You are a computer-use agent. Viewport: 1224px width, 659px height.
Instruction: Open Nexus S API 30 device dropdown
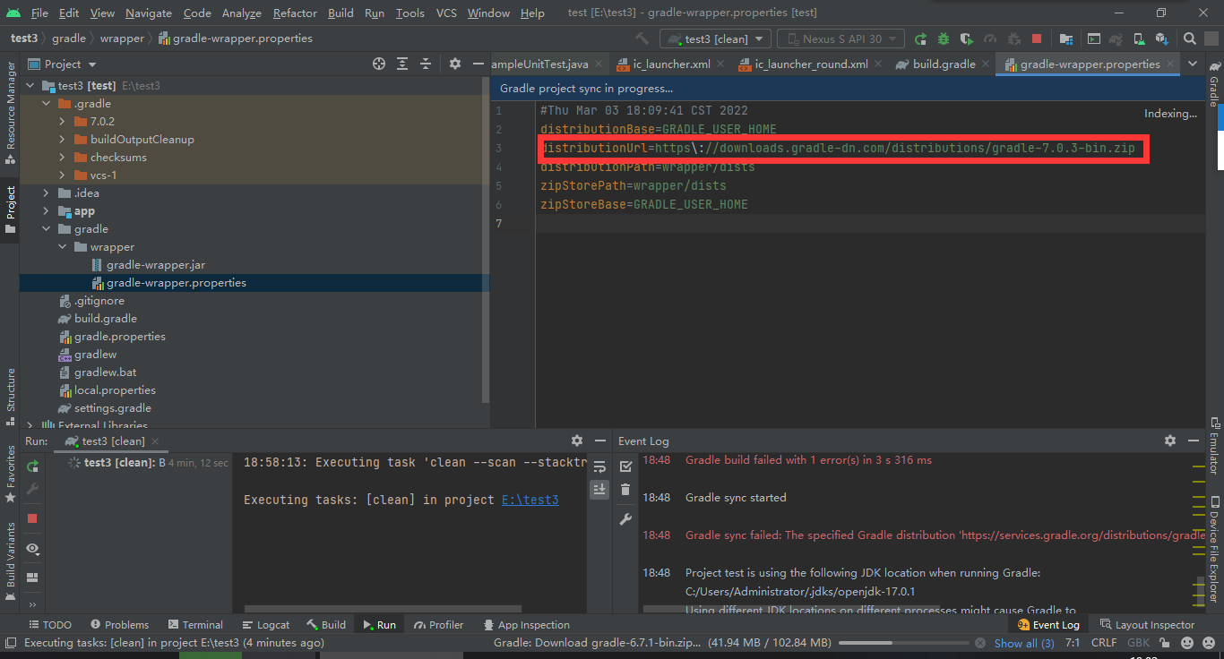(x=841, y=39)
